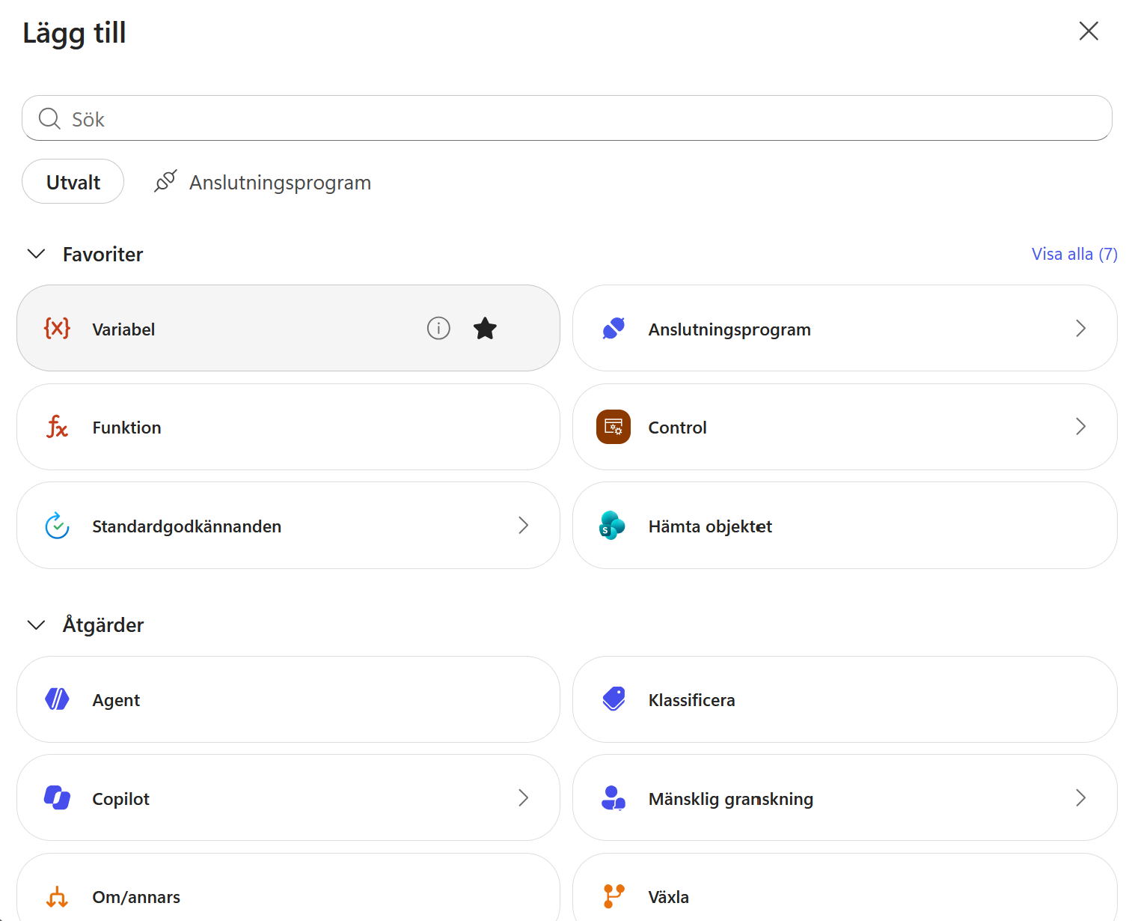
Task: Click the Klassificera tag icon
Action: pos(614,699)
